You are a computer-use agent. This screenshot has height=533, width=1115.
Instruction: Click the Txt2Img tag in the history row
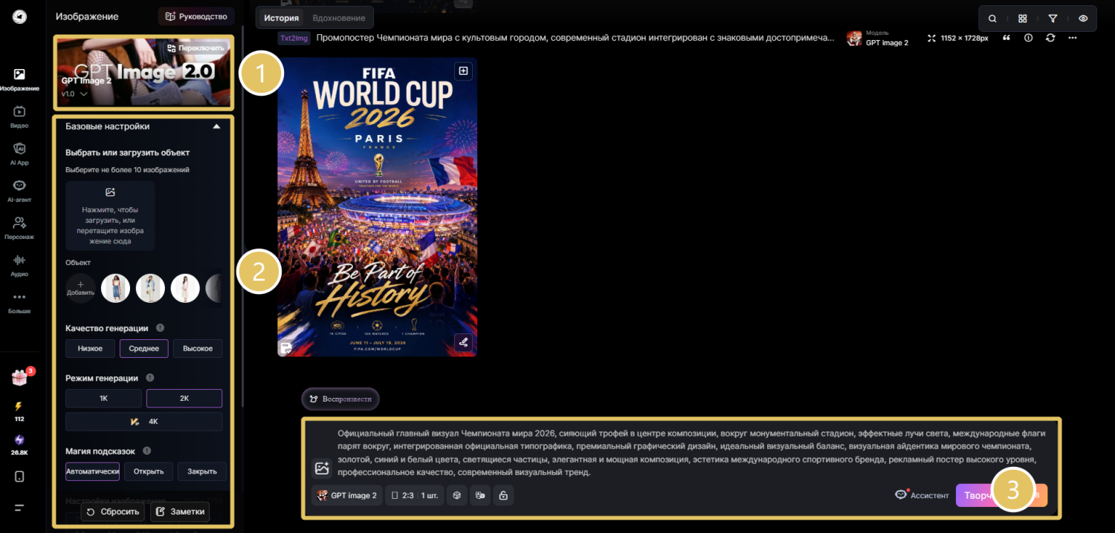coord(294,38)
